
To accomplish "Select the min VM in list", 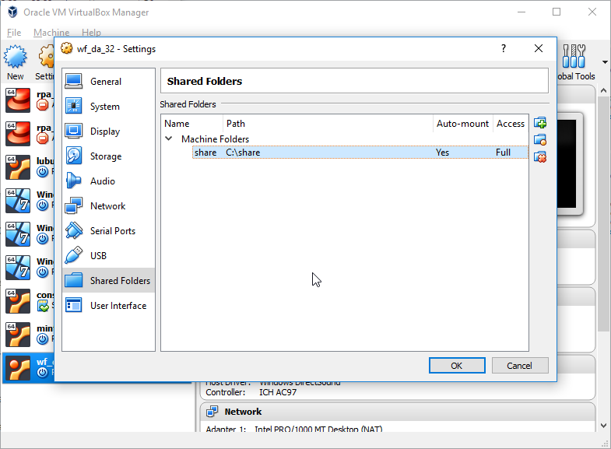I will pyautogui.click(x=28, y=335).
